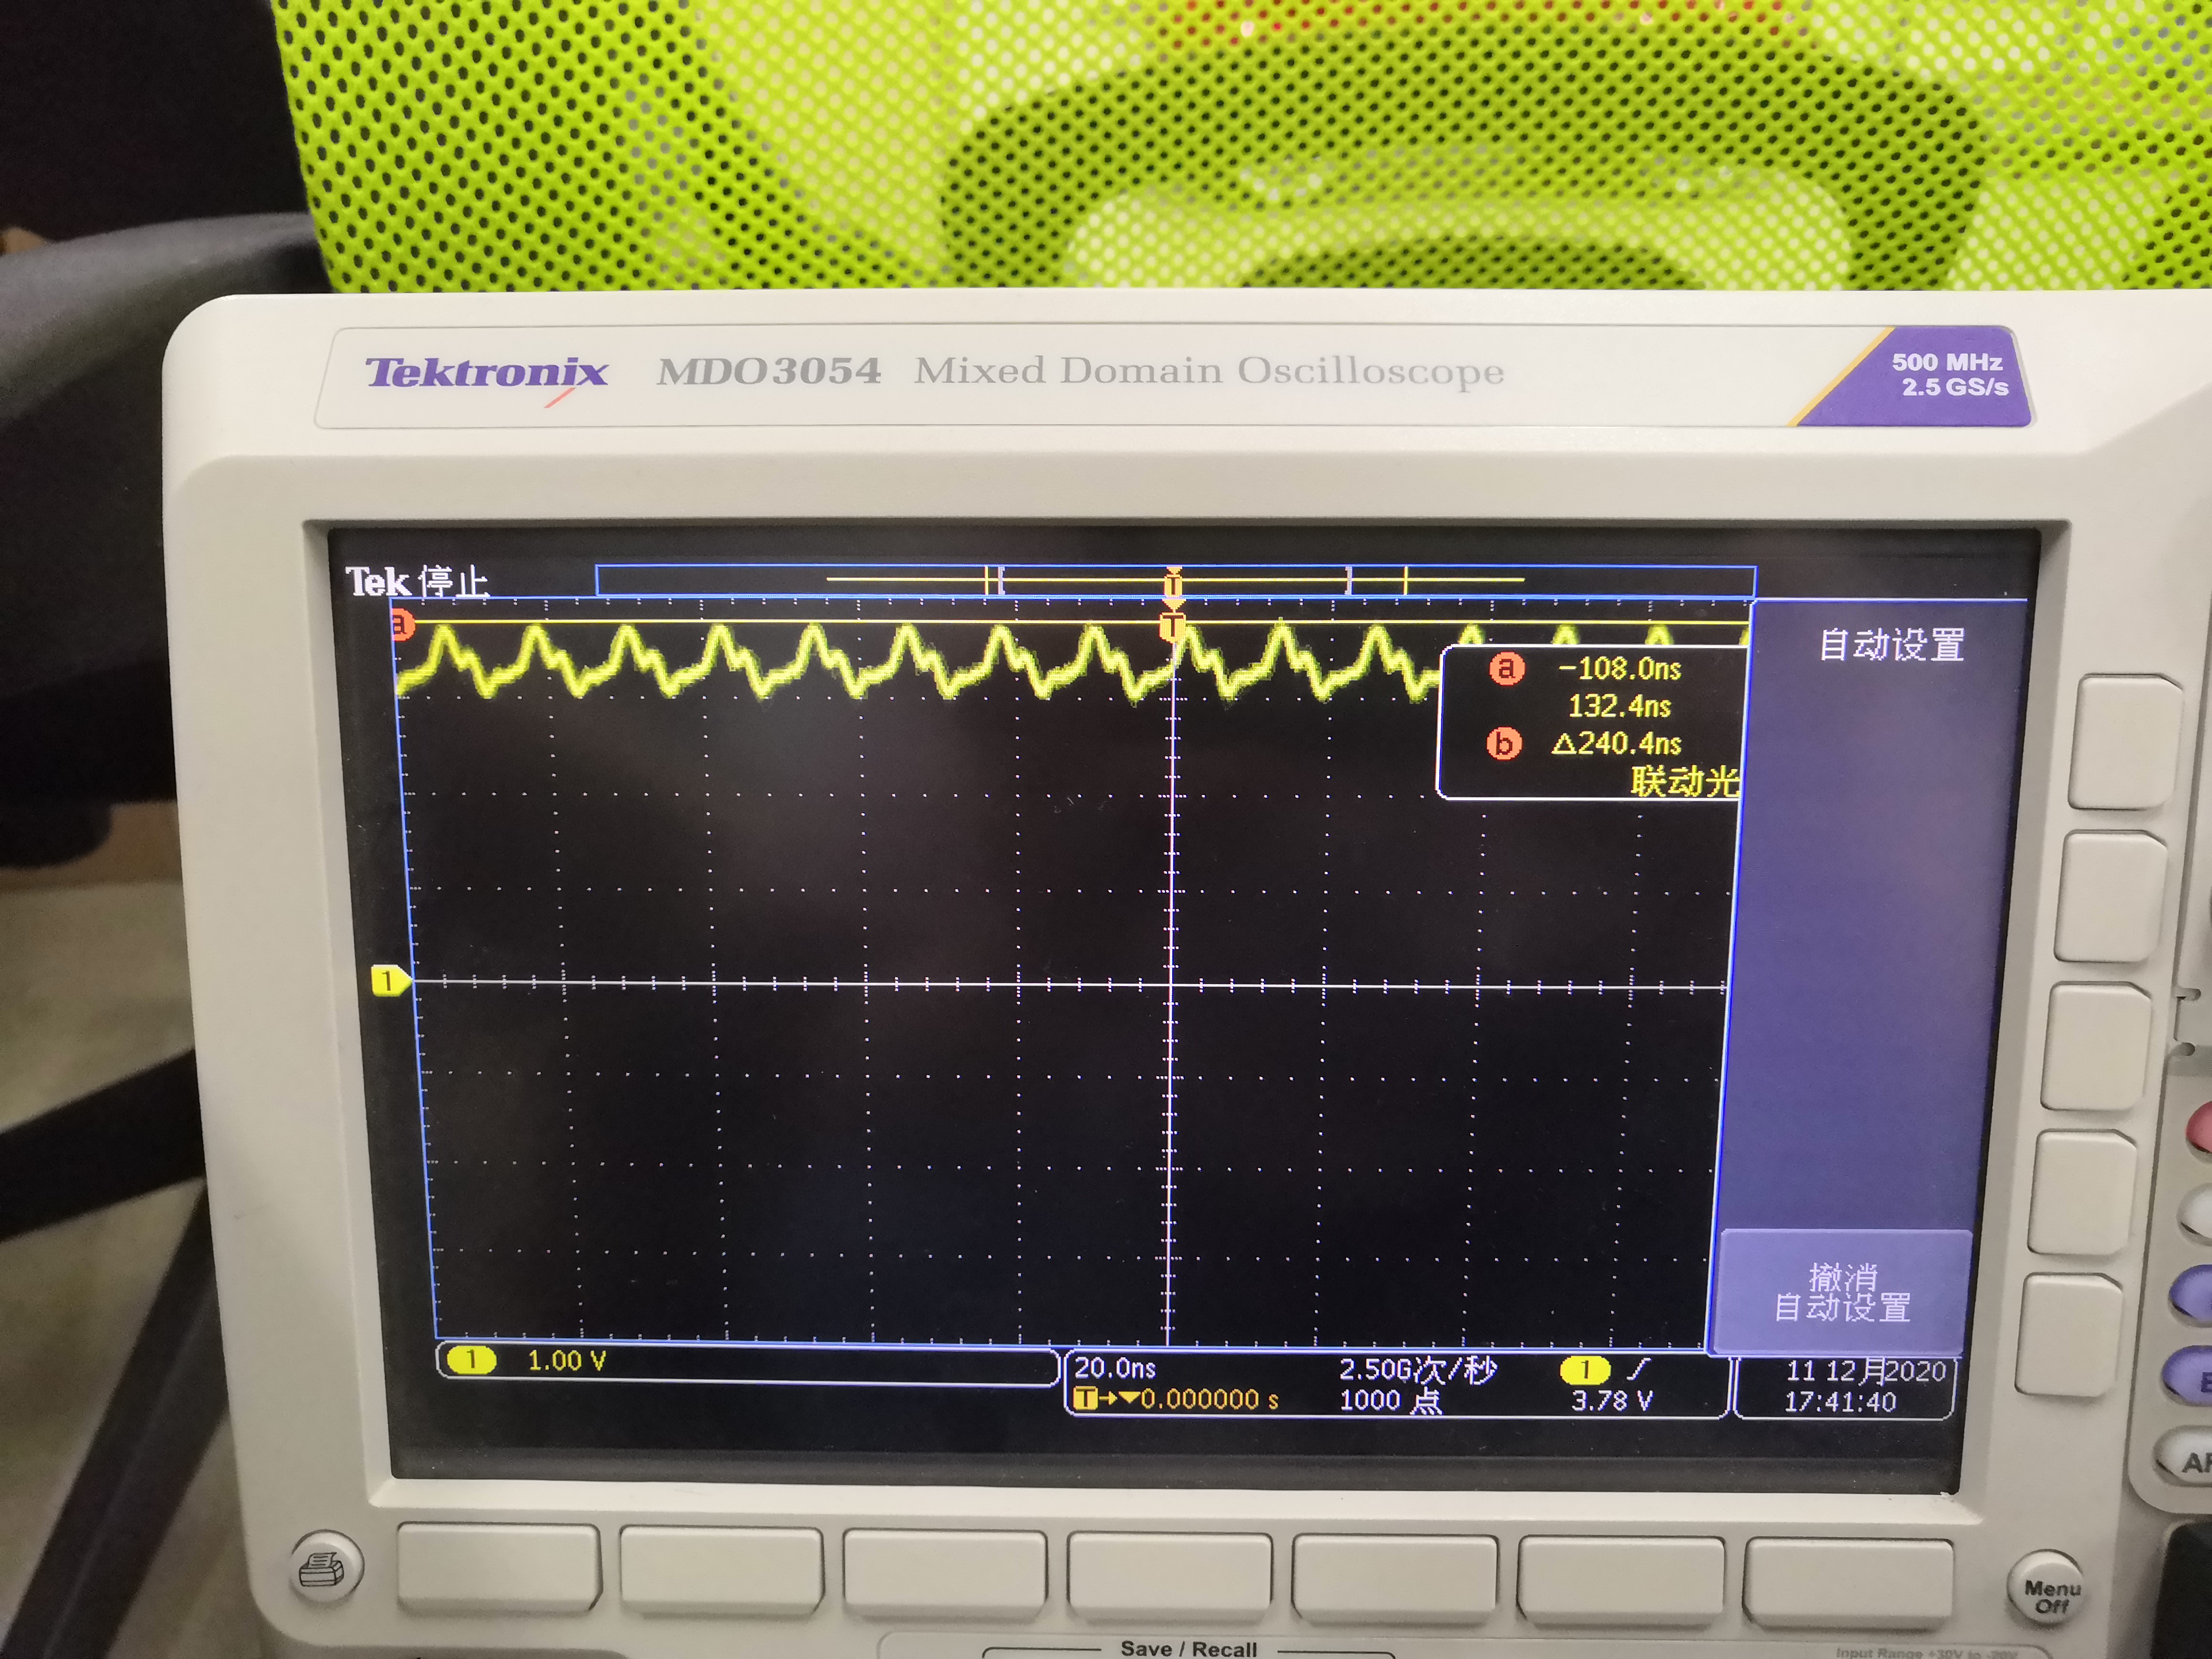Click the trigger source 1 badge near 3.78 V
The image size is (2212, 1659).
1585,1369
